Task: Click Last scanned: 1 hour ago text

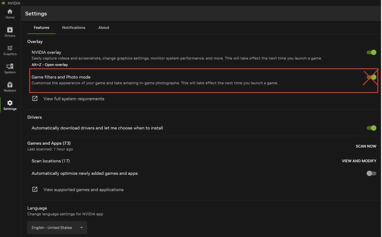Action: tap(50, 149)
